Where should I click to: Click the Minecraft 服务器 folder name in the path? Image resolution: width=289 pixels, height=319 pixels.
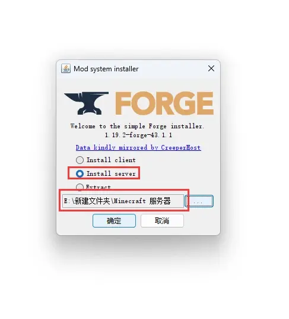[142, 201]
